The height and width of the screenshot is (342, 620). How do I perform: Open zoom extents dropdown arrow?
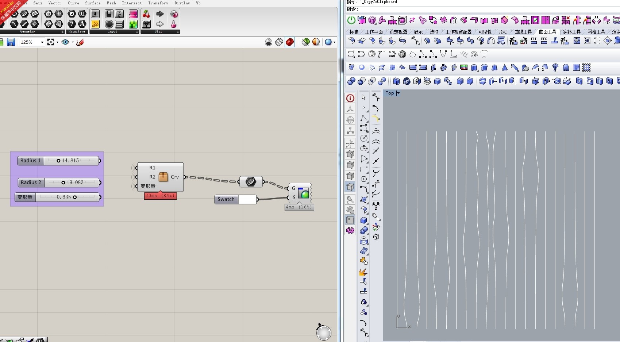(57, 42)
